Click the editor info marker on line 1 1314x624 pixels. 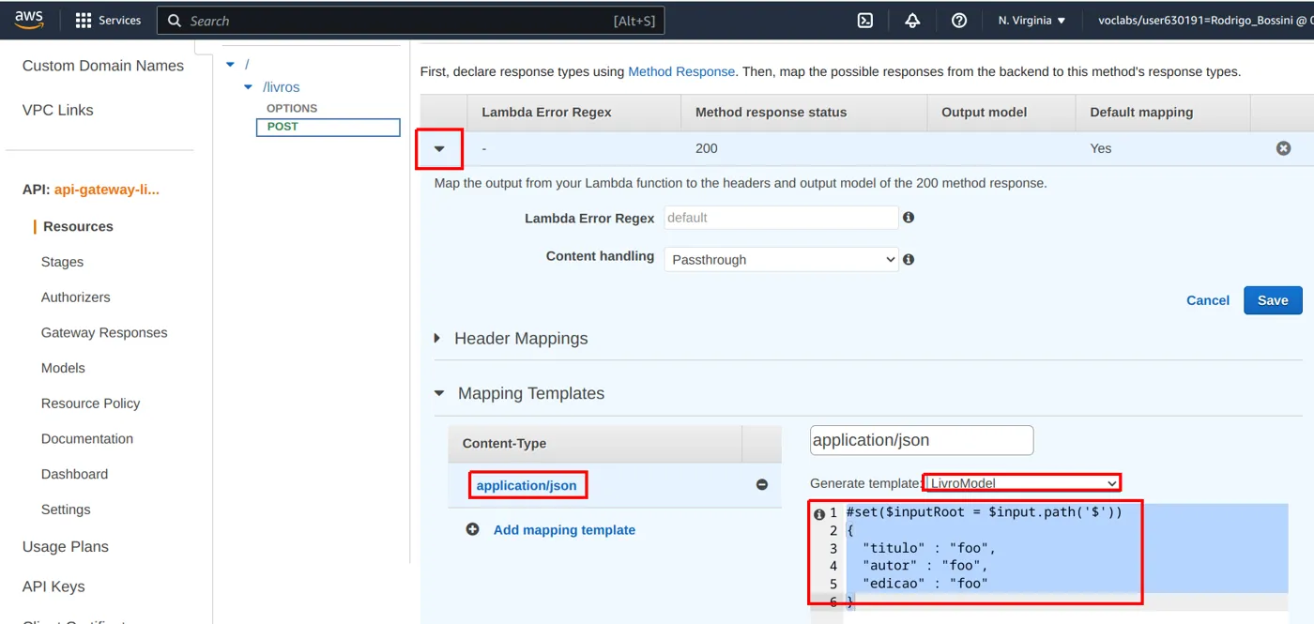point(818,514)
